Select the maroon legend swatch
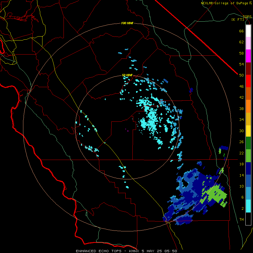253x253 pixels. pyautogui.click(x=248, y=69)
